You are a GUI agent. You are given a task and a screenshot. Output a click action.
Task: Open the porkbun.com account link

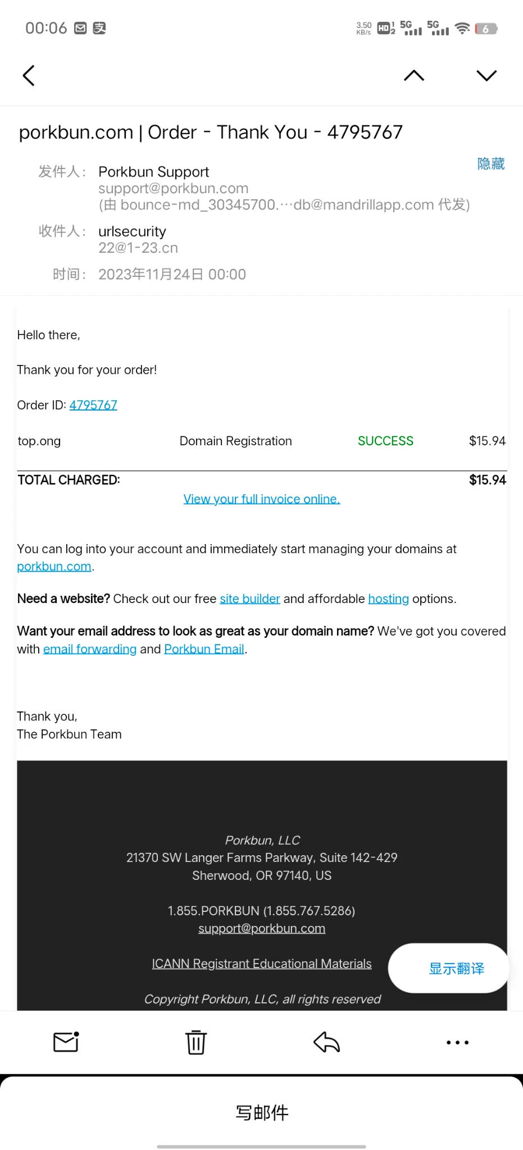(x=54, y=566)
